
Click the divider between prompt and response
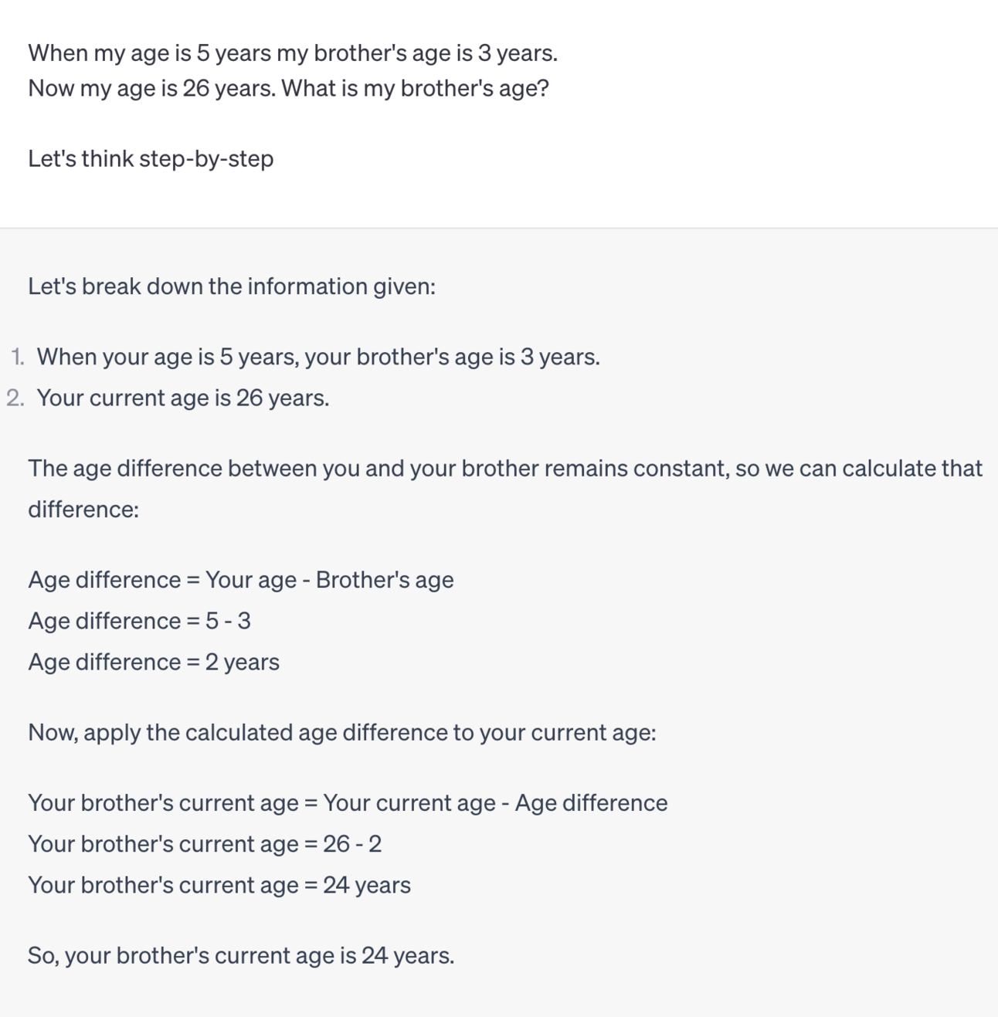(x=499, y=228)
